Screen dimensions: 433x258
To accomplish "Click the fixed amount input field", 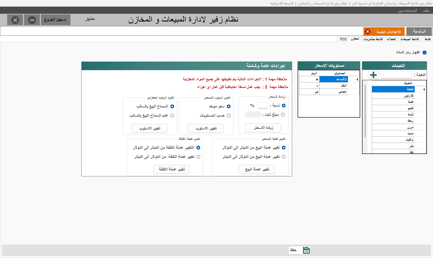I will click(x=253, y=115).
